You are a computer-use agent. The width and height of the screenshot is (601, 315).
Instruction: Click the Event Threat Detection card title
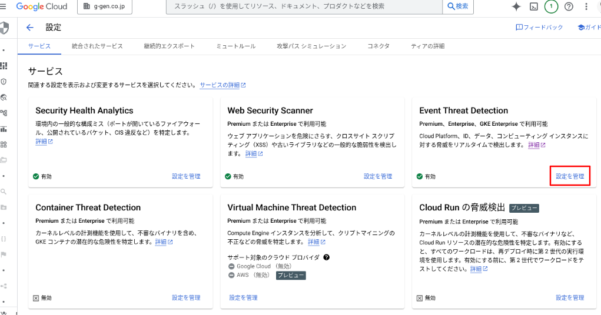(464, 110)
